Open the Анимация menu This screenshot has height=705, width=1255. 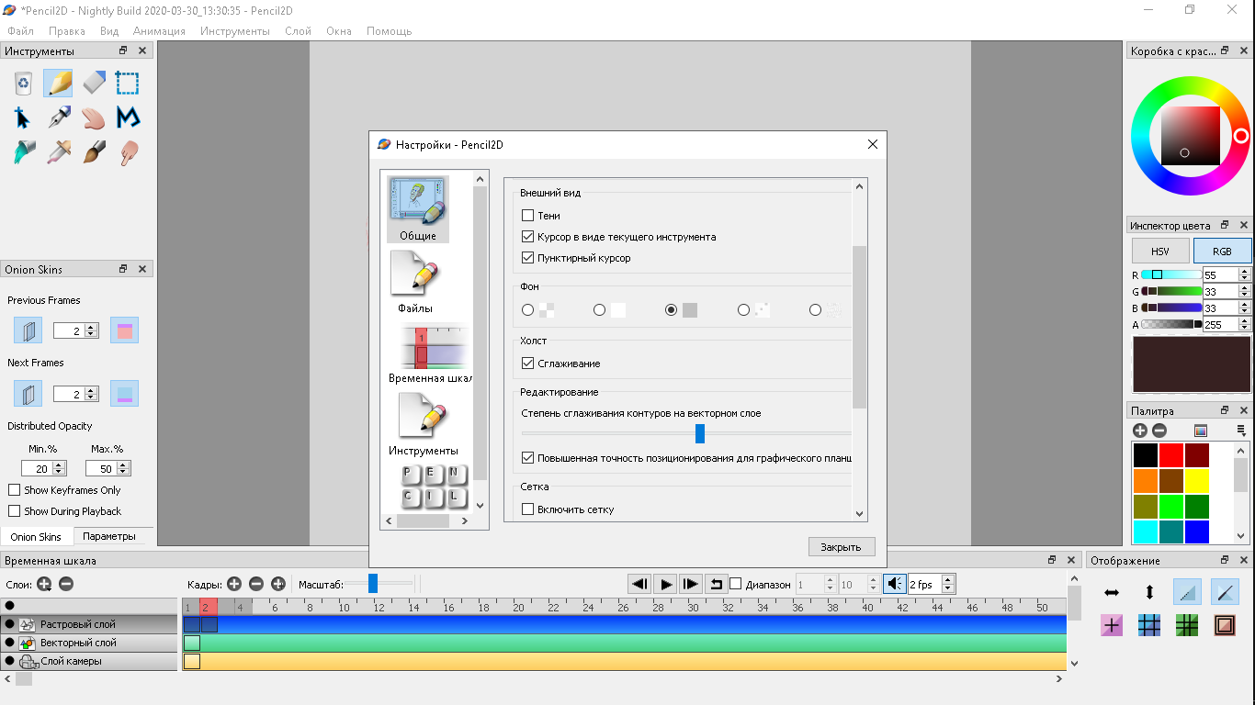159,31
